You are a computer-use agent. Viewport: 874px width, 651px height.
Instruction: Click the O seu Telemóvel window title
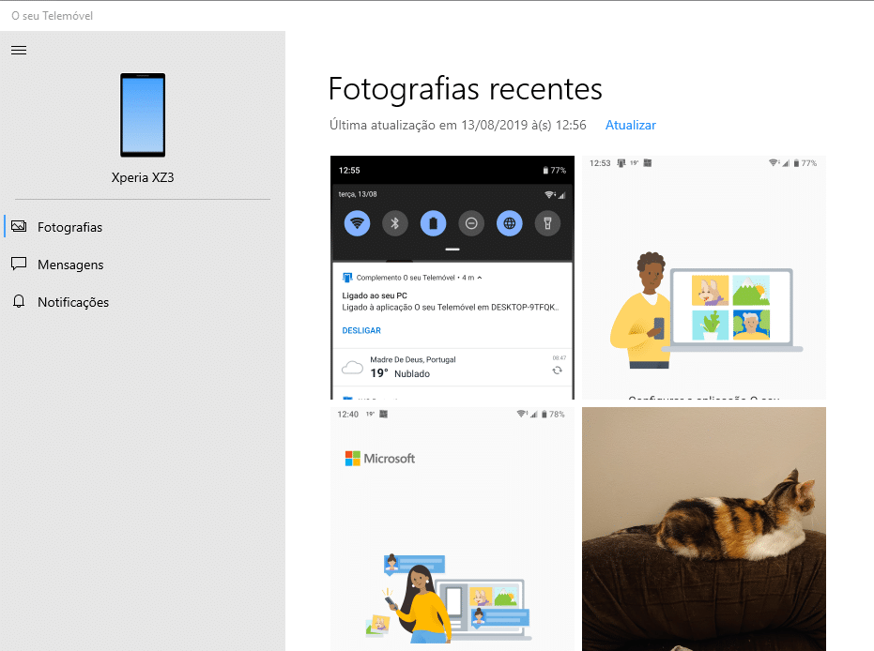tap(53, 16)
